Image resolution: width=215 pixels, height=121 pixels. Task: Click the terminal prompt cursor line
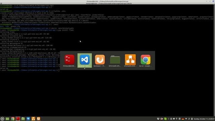coord(30,70)
